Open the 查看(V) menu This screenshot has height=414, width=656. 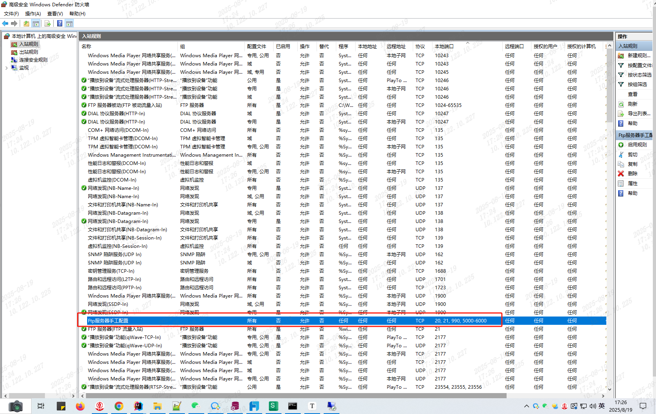pyautogui.click(x=55, y=14)
